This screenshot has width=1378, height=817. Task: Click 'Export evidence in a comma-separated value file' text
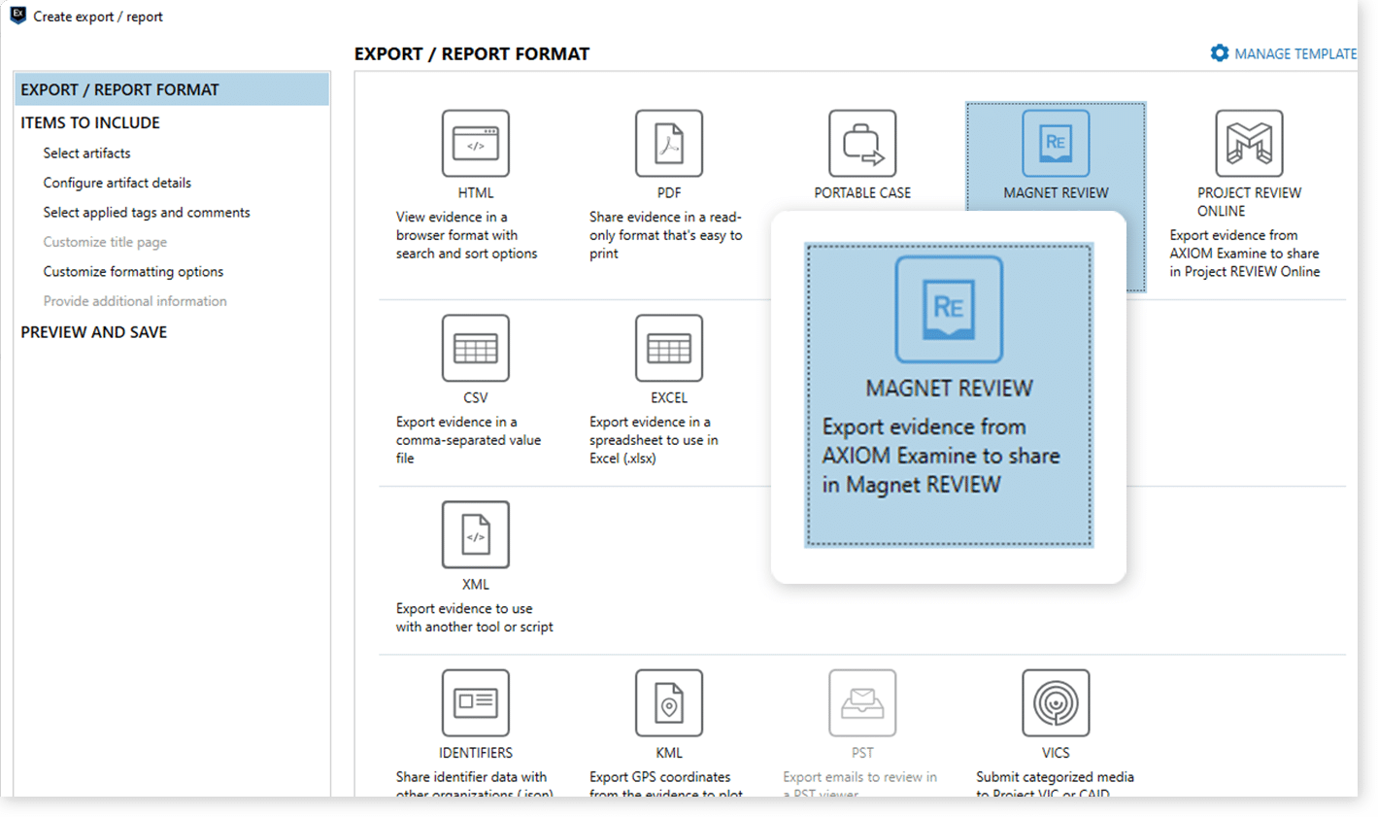pos(468,440)
